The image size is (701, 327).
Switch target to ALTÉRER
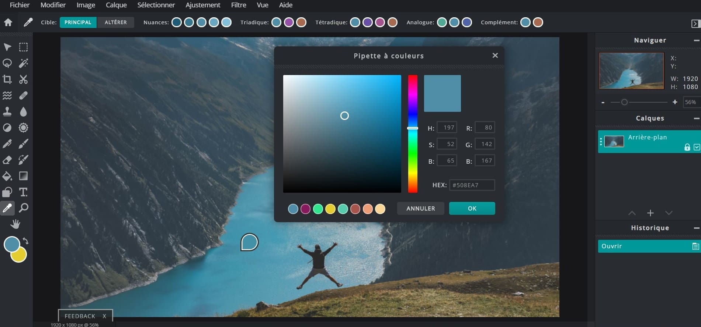[x=115, y=22]
